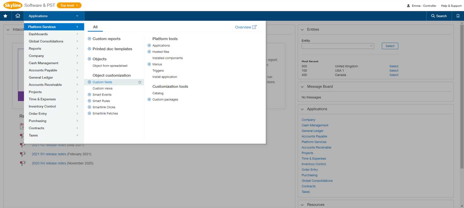Go to the Home icon
The image size is (464, 208).
[18, 16]
